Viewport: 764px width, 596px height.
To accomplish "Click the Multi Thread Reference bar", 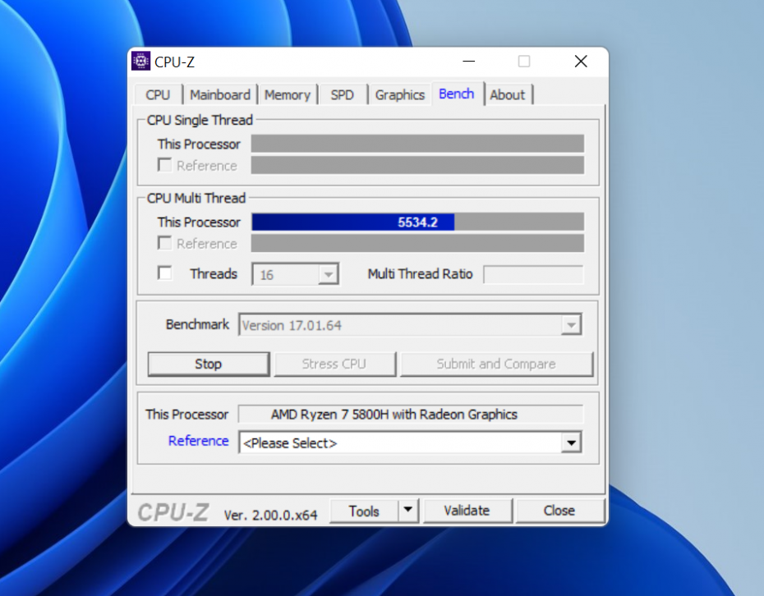I will click(x=417, y=243).
